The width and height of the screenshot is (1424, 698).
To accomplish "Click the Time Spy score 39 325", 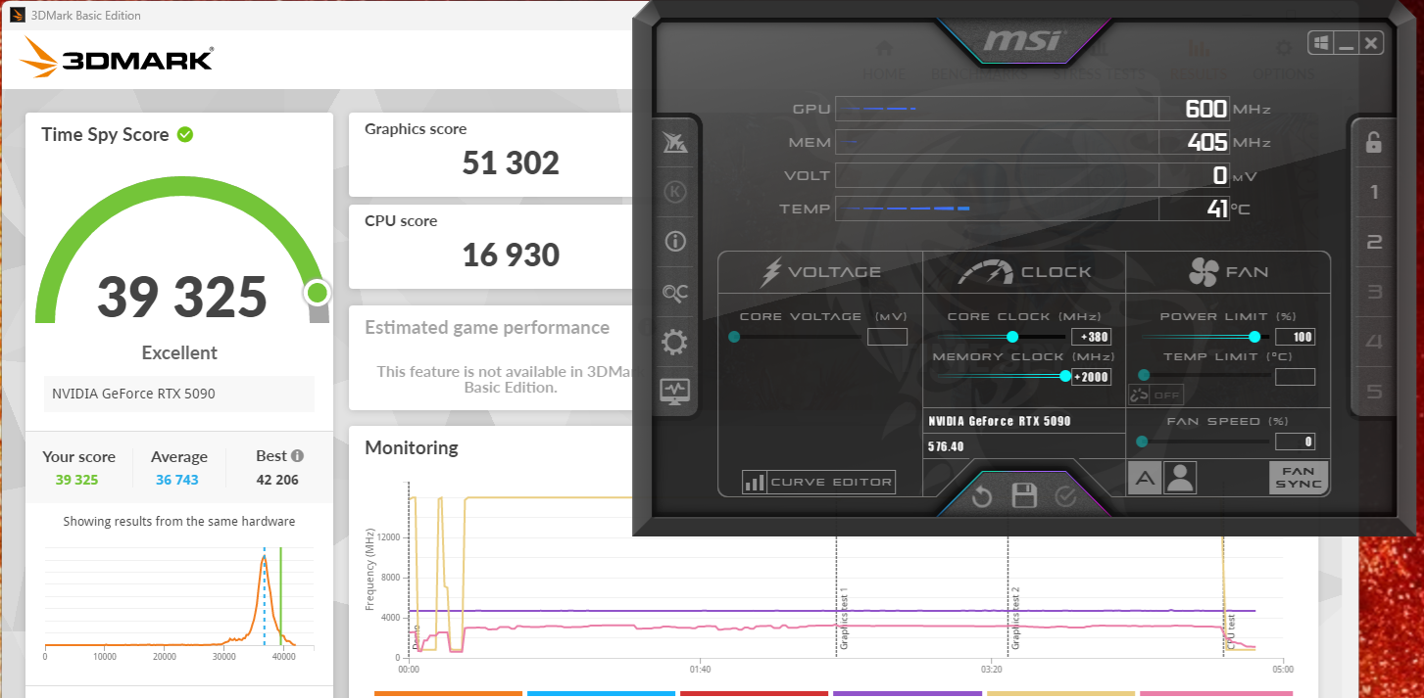I will tap(182, 297).
